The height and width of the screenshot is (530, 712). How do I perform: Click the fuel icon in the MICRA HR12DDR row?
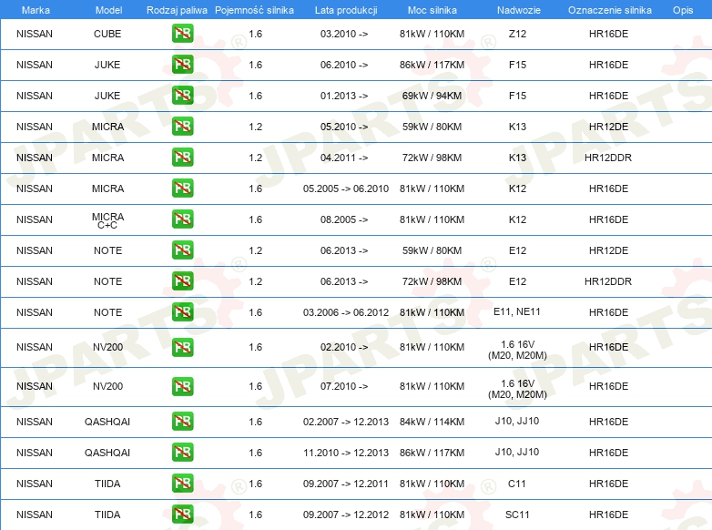pos(182,158)
